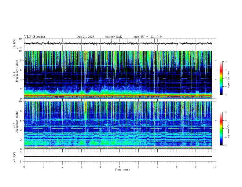The width and height of the screenshot is (242, 187).
Task: Click ch.1 green emission burst near minute 3
Action: tap(82, 92)
